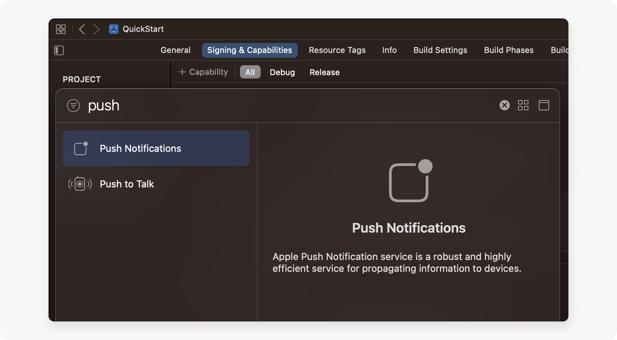Open the related items grid menu
This screenshot has width=617, height=340.
tap(61, 29)
